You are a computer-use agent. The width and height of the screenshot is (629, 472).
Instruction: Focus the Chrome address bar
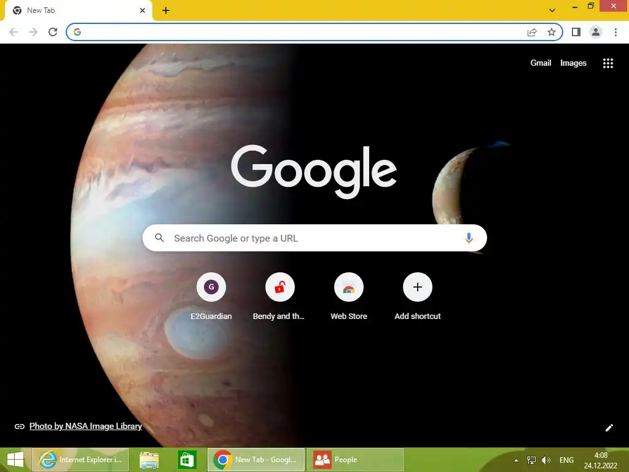click(x=314, y=32)
